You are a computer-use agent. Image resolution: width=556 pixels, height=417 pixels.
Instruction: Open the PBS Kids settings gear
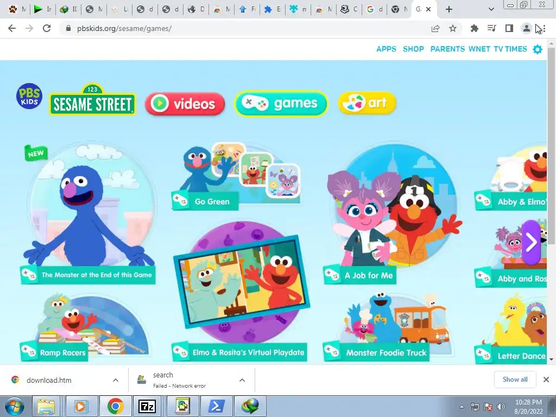538,49
